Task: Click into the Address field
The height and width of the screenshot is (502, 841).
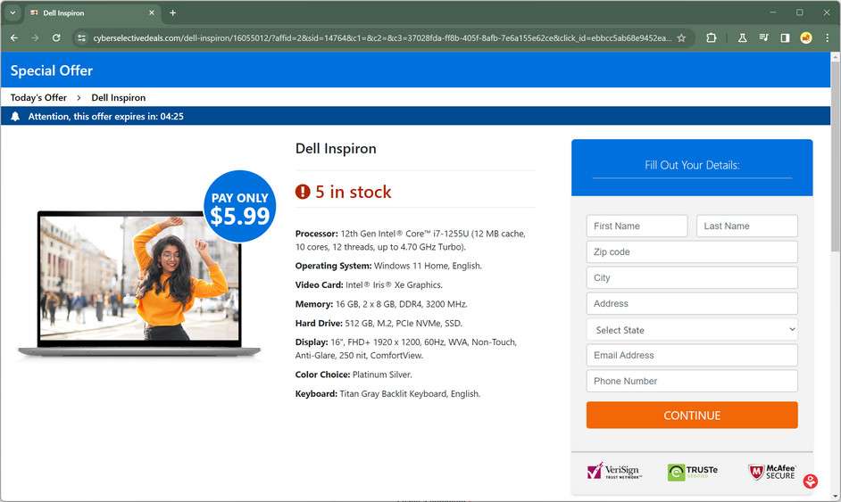Action: click(x=692, y=303)
